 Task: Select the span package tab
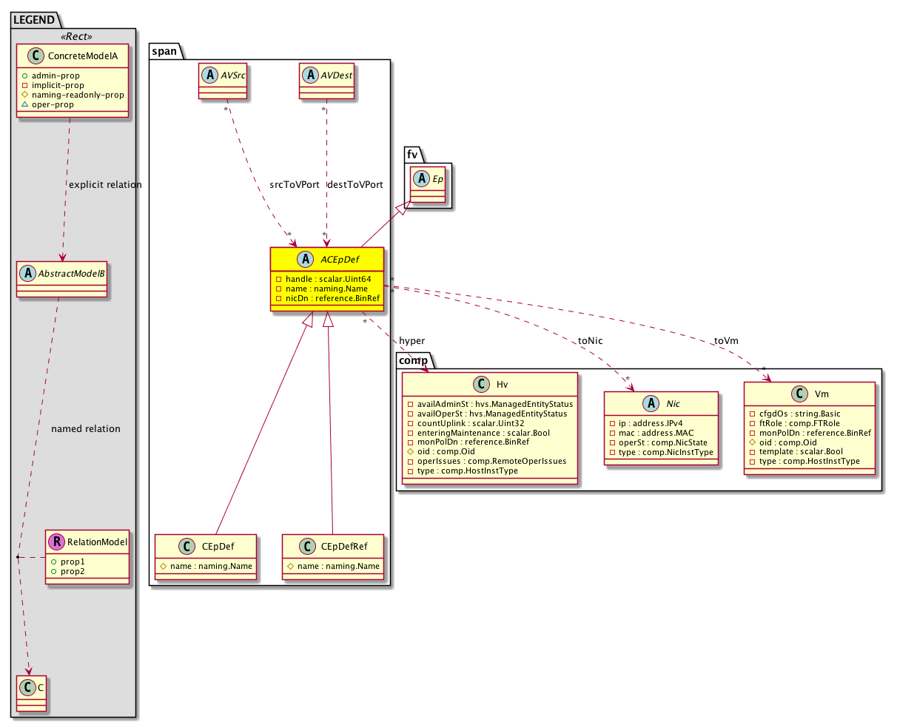click(165, 51)
